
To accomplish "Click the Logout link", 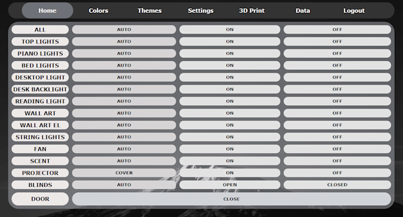I will pyautogui.click(x=354, y=11).
